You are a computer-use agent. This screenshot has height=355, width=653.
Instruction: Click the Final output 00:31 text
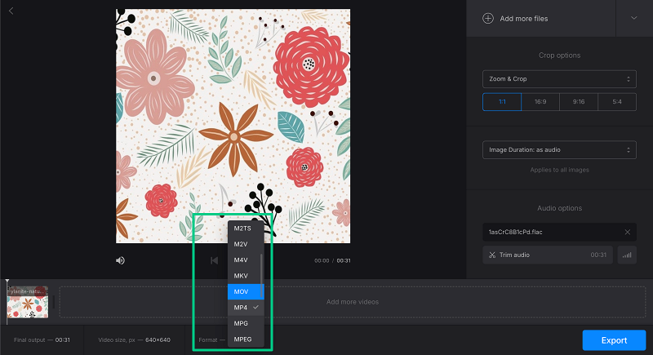click(x=42, y=340)
